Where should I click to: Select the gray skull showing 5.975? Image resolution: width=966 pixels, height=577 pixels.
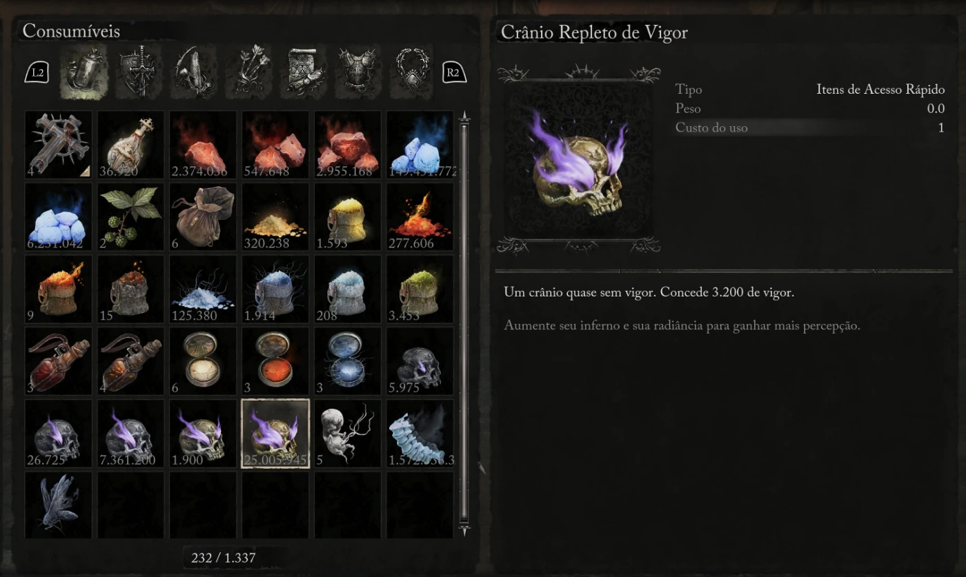tap(420, 361)
